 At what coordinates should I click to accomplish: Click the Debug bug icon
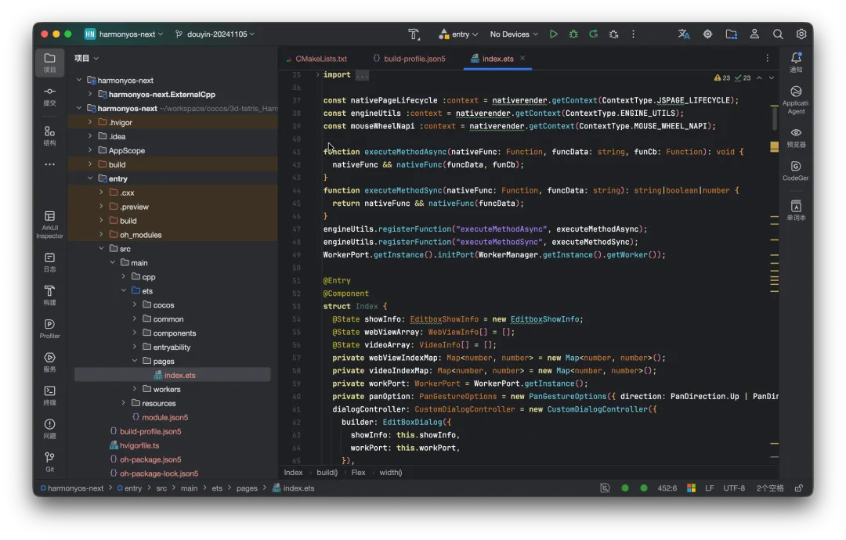(573, 34)
